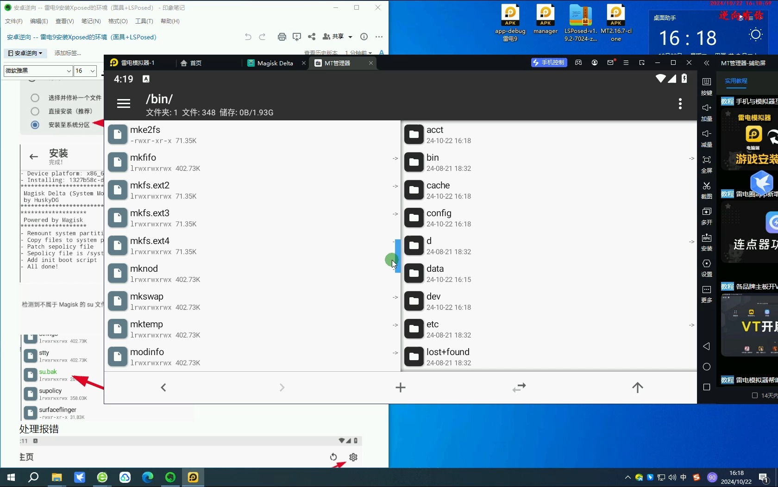Image resolution: width=778 pixels, height=487 pixels.
Task: Select the MT管理器 tab
Action: tap(337, 63)
